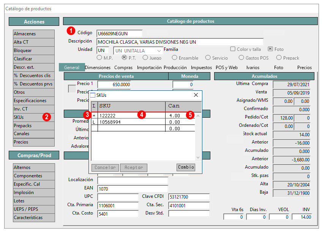The height and width of the screenshot is (232, 322).
Task: Open the SKUs action in the sidebar
Action: coord(34,117)
